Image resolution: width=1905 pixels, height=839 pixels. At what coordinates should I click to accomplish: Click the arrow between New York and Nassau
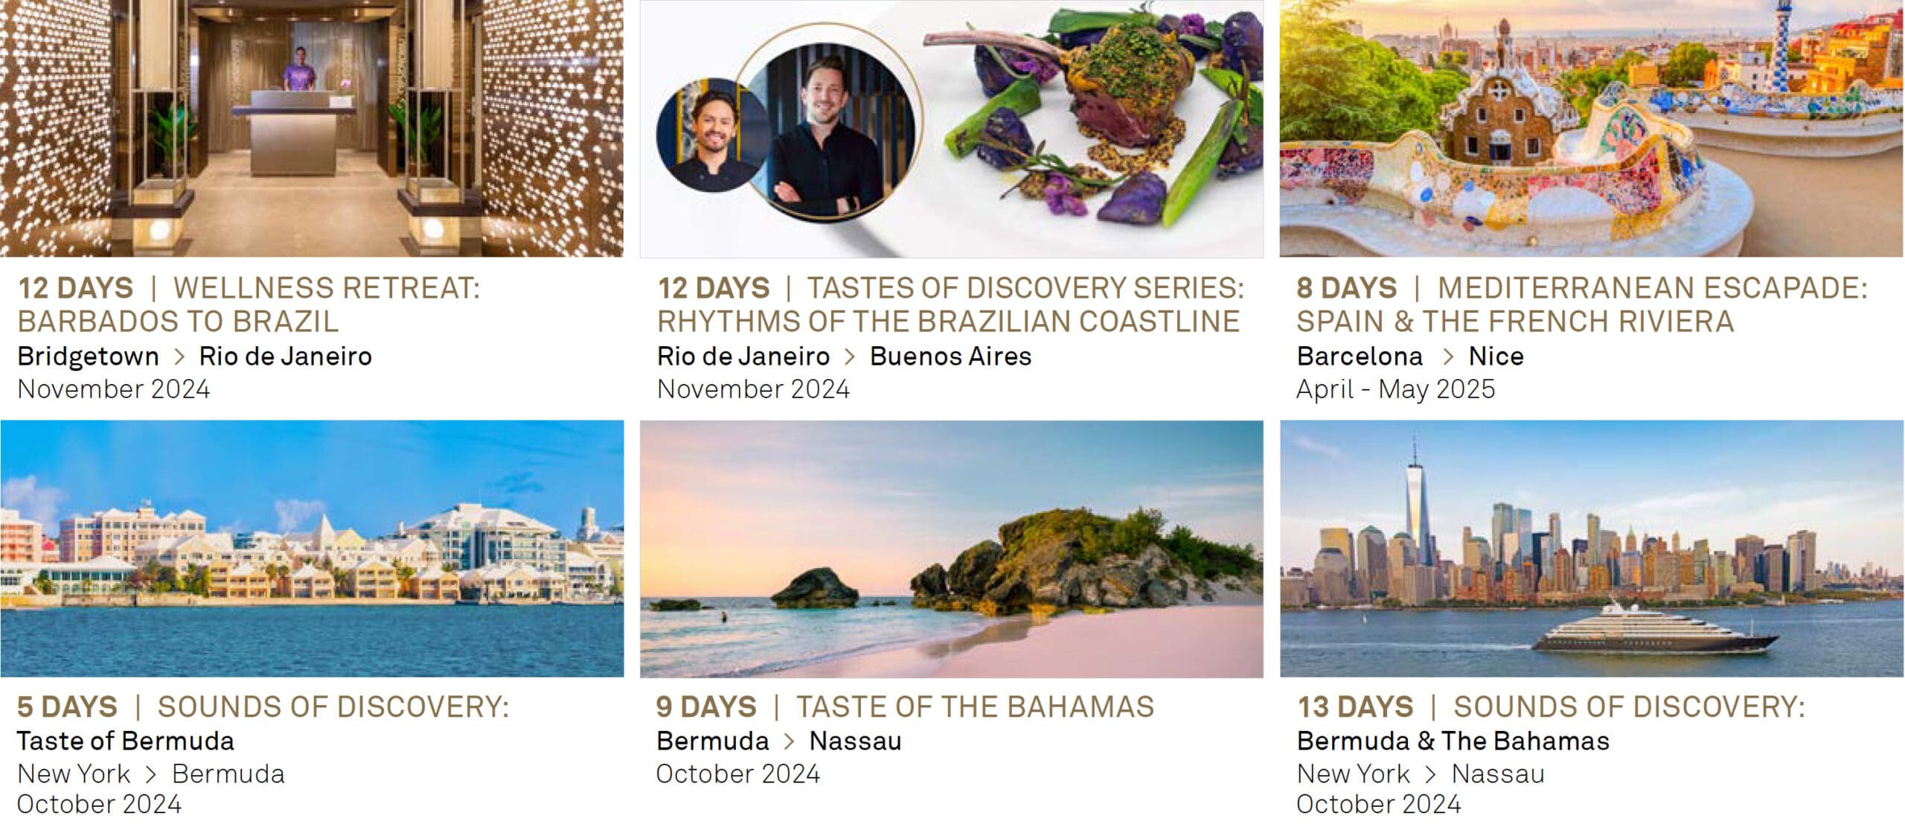click(x=1430, y=774)
